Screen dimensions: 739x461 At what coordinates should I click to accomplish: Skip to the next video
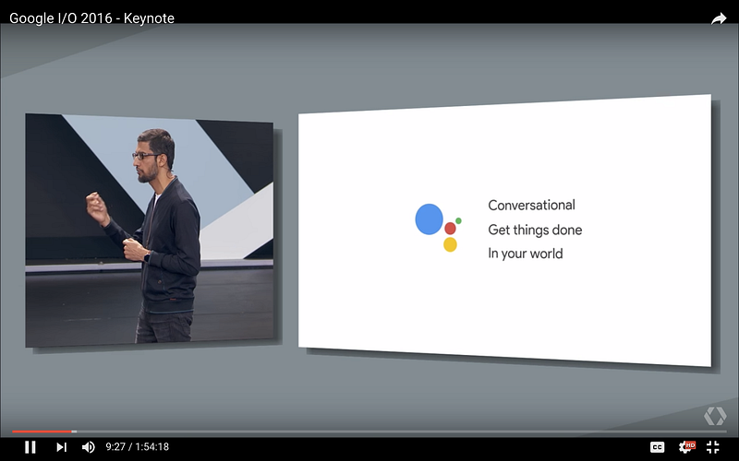pyautogui.click(x=61, y=447)
